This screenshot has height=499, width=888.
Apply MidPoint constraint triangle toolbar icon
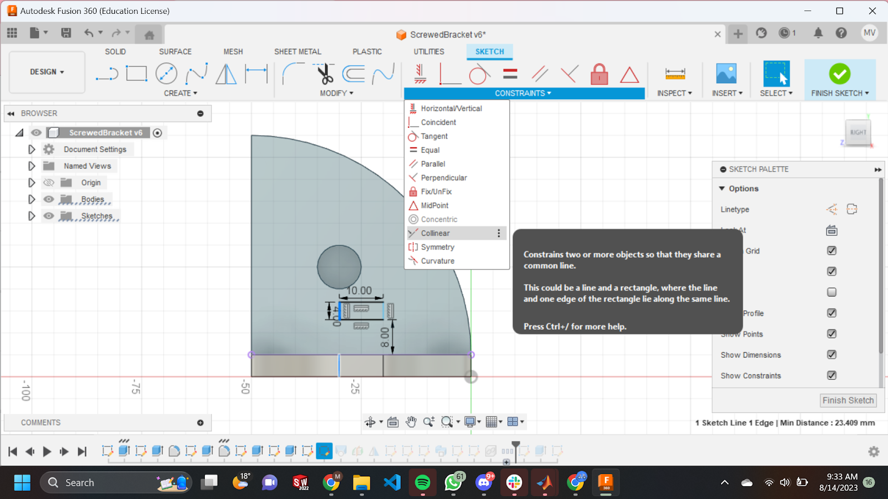629,75
